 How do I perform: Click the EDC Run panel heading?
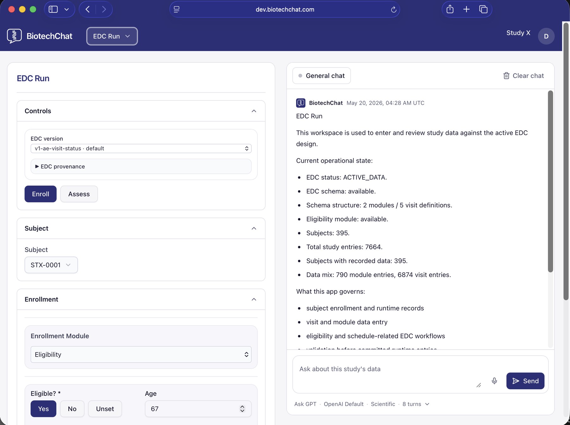point(33,78)
